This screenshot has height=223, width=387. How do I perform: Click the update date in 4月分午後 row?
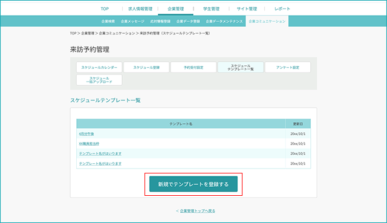click(298, 134)
